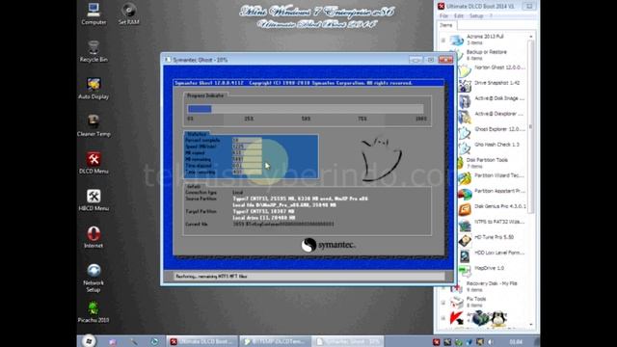Click the DLCD list vertical scrollbar
This screenshot has width=617, height=347.
point(531,126)
